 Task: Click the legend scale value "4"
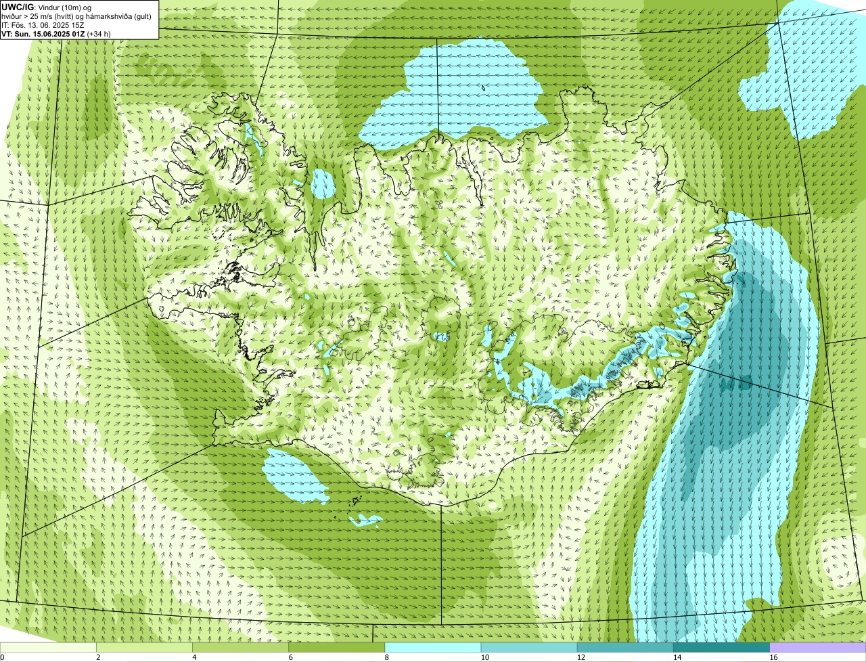(x=194, y=657)
